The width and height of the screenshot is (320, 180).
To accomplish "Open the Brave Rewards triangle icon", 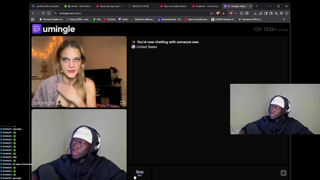I will 223,13.
